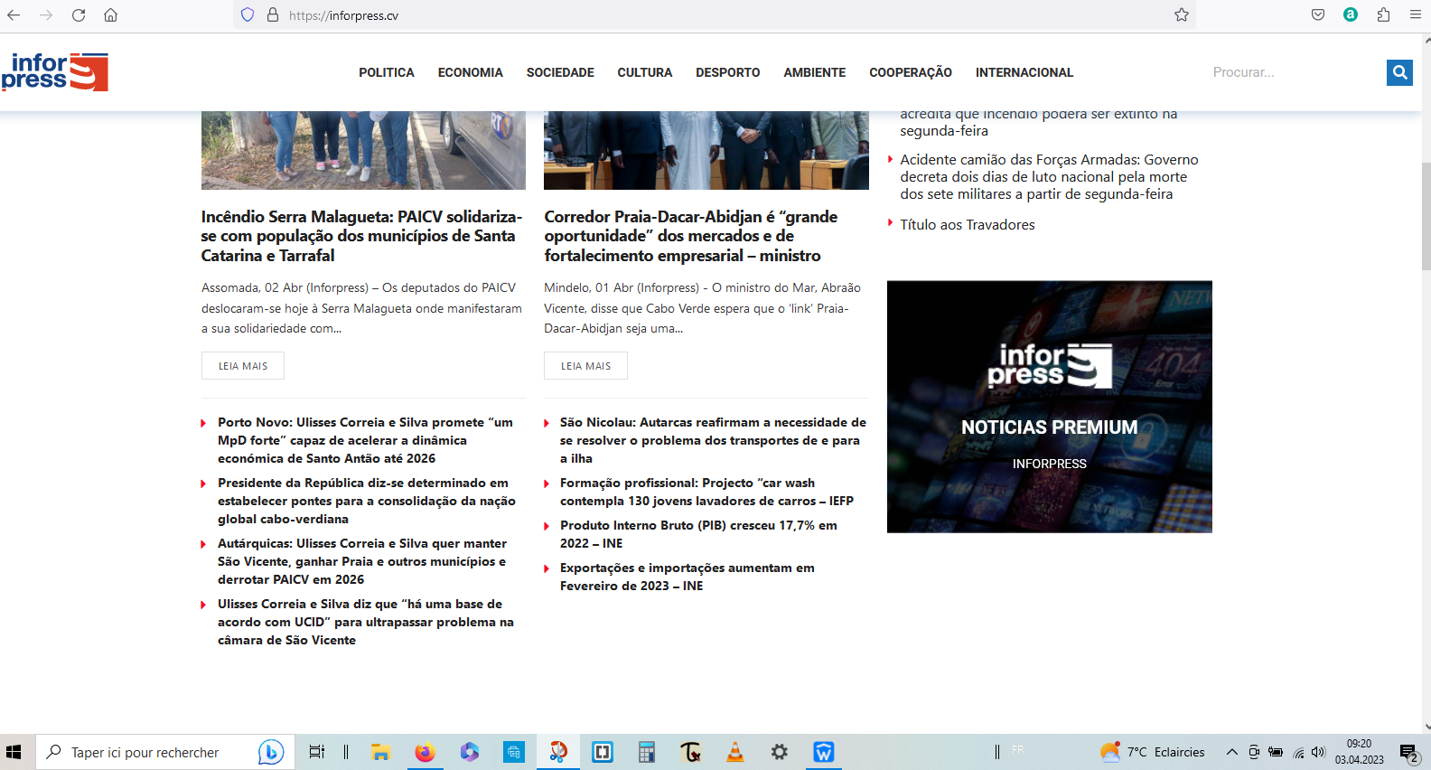Screen dimensions: 1431x770
Task: Click the blue search magnifier button
Action: [x=1399, y=72]
